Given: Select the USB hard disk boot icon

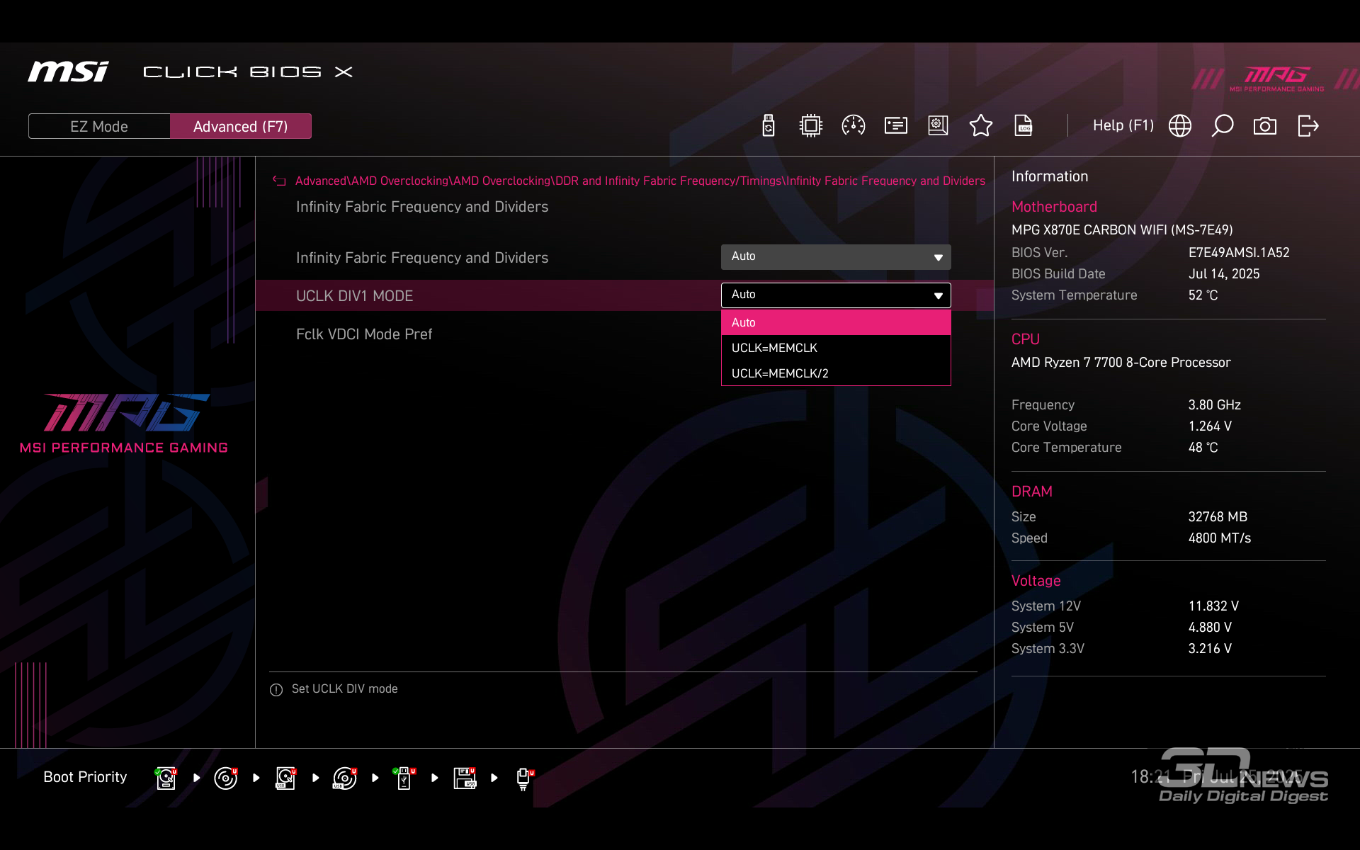Looking at the screenshot, I should point(285,778).
